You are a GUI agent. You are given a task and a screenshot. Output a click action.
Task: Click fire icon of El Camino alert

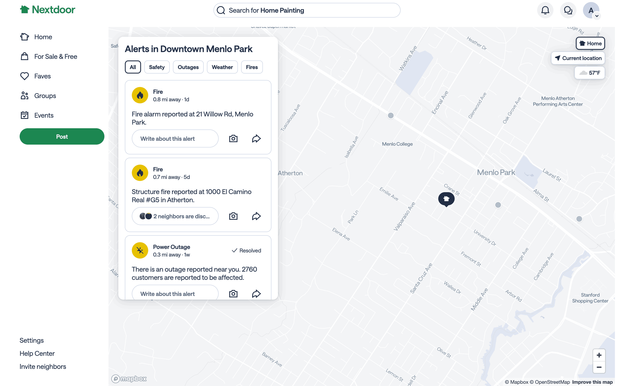tap(140, 173)
